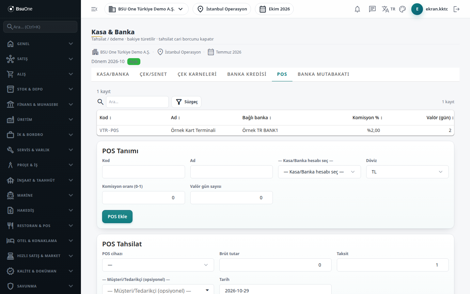The width and height of the screenshot is (470, 294).
Task: Click the Brüt tutar input field
Action: [275, 265]
